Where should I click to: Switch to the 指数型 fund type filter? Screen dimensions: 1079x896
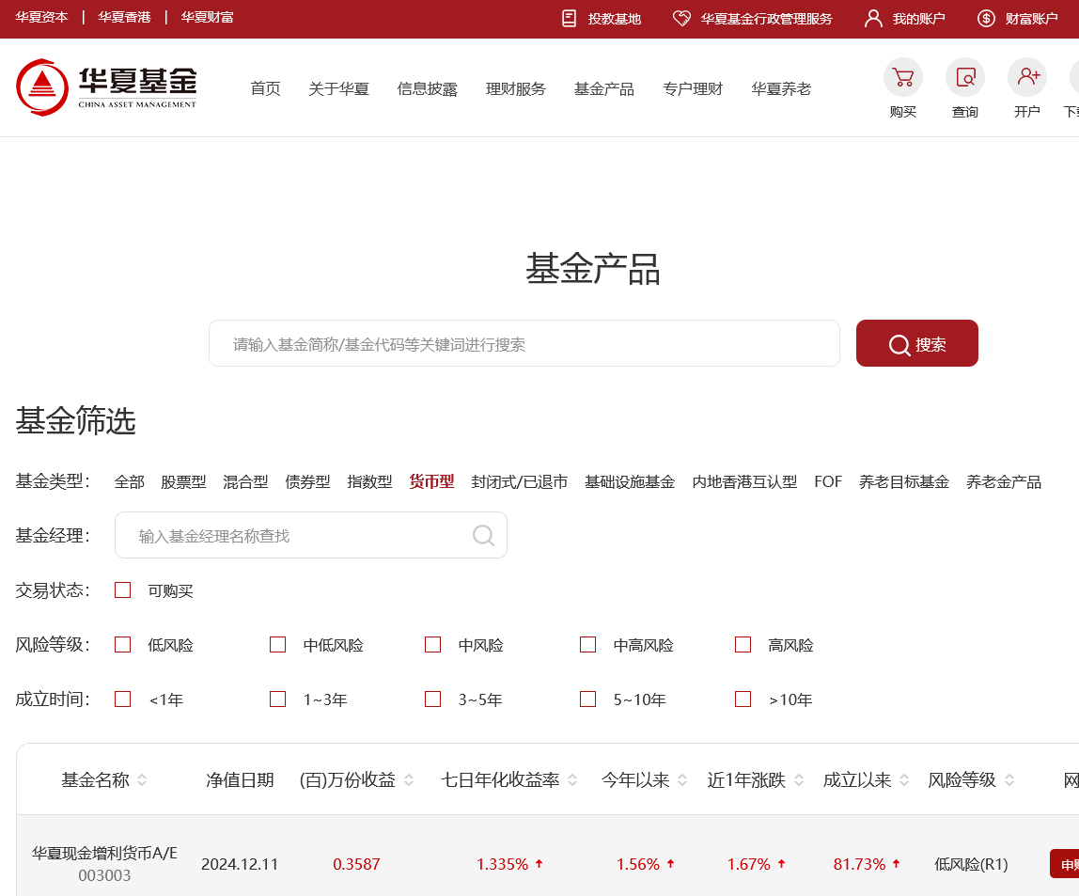click(x=370, y=480)
